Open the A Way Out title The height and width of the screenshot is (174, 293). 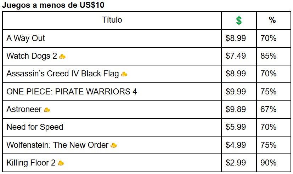pos(26,38)
